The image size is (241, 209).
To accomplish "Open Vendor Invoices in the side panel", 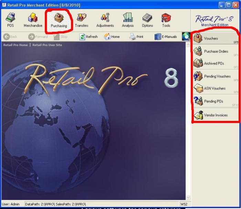I will pyautogui.click(x=216, y=115).
